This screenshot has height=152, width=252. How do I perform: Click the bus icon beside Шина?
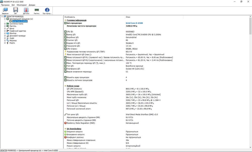click(x=8, y=29)
